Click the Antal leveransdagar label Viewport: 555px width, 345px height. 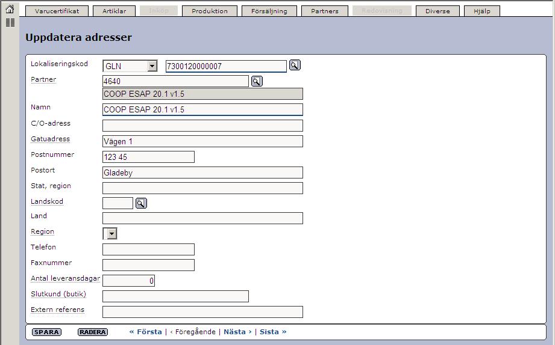pyautogui.click(x=66, y=279)
